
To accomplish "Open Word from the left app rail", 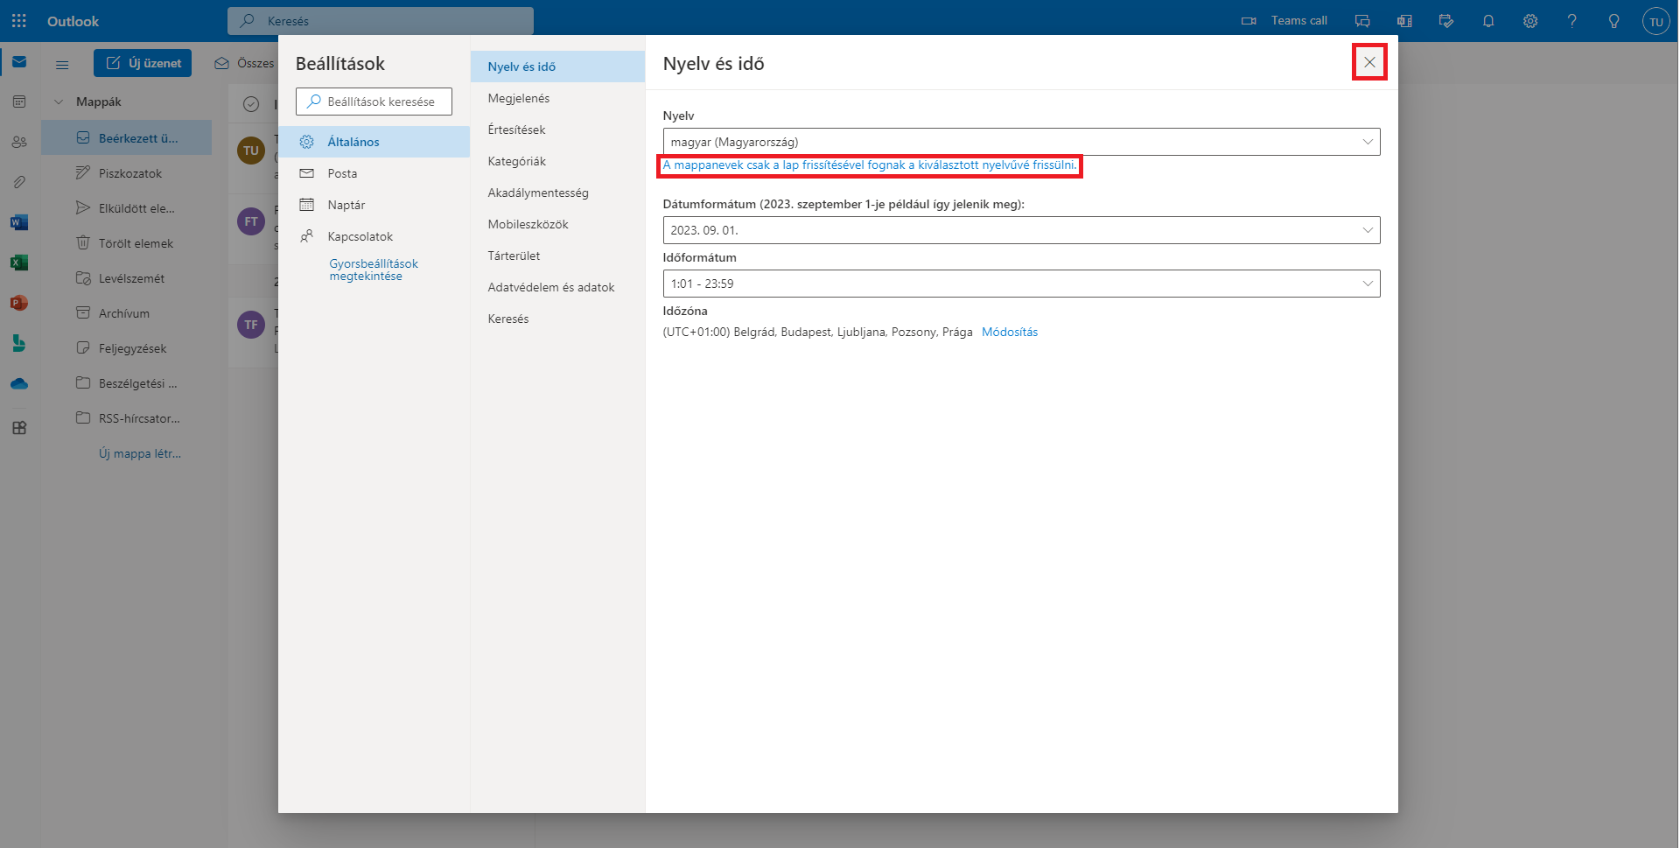I will tap(19, 222).
